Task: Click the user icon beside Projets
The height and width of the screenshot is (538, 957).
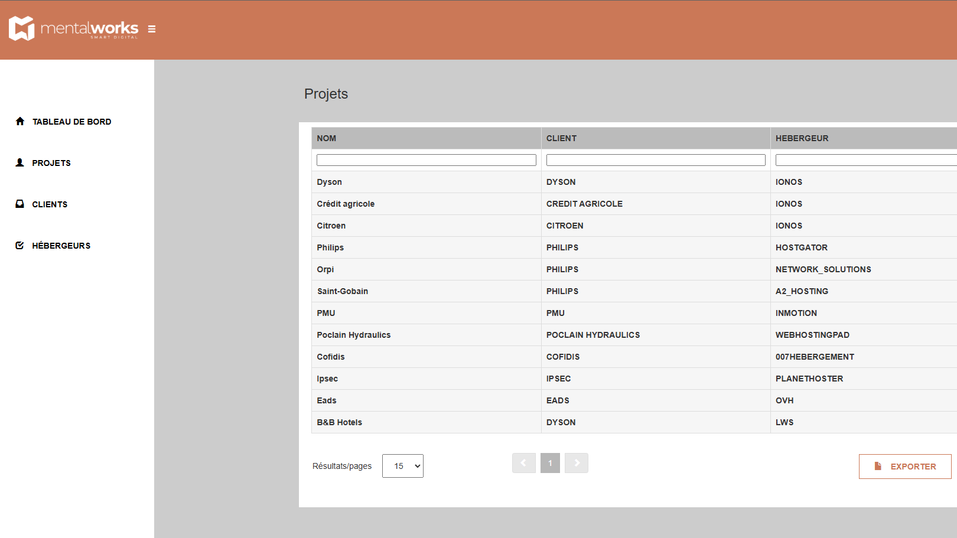Action: (19, 162)
